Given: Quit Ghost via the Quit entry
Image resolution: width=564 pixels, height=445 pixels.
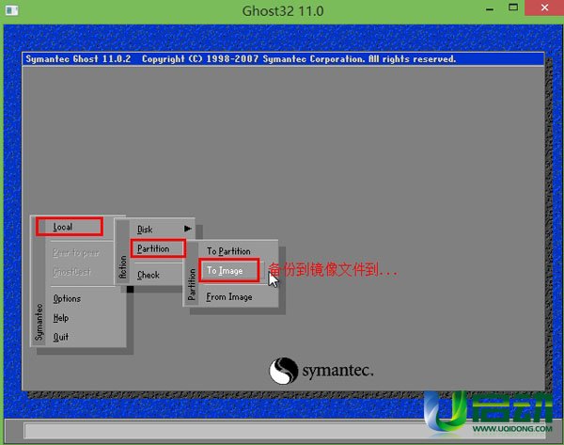Looking at the screenshot, I should click(61, 337).
